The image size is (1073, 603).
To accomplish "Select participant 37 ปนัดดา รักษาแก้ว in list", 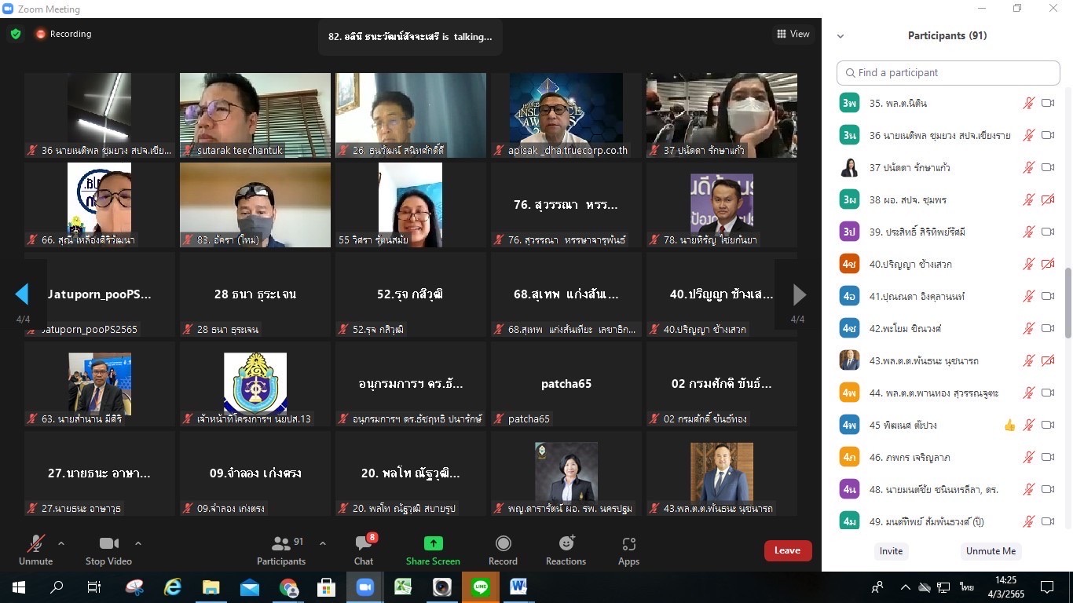I will (x=927, y=167).
